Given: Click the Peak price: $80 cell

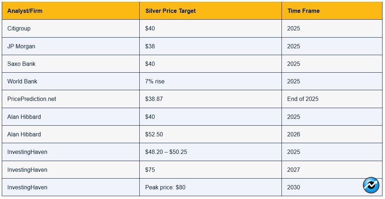Looking at the screenshot, I should coord(211,187).
